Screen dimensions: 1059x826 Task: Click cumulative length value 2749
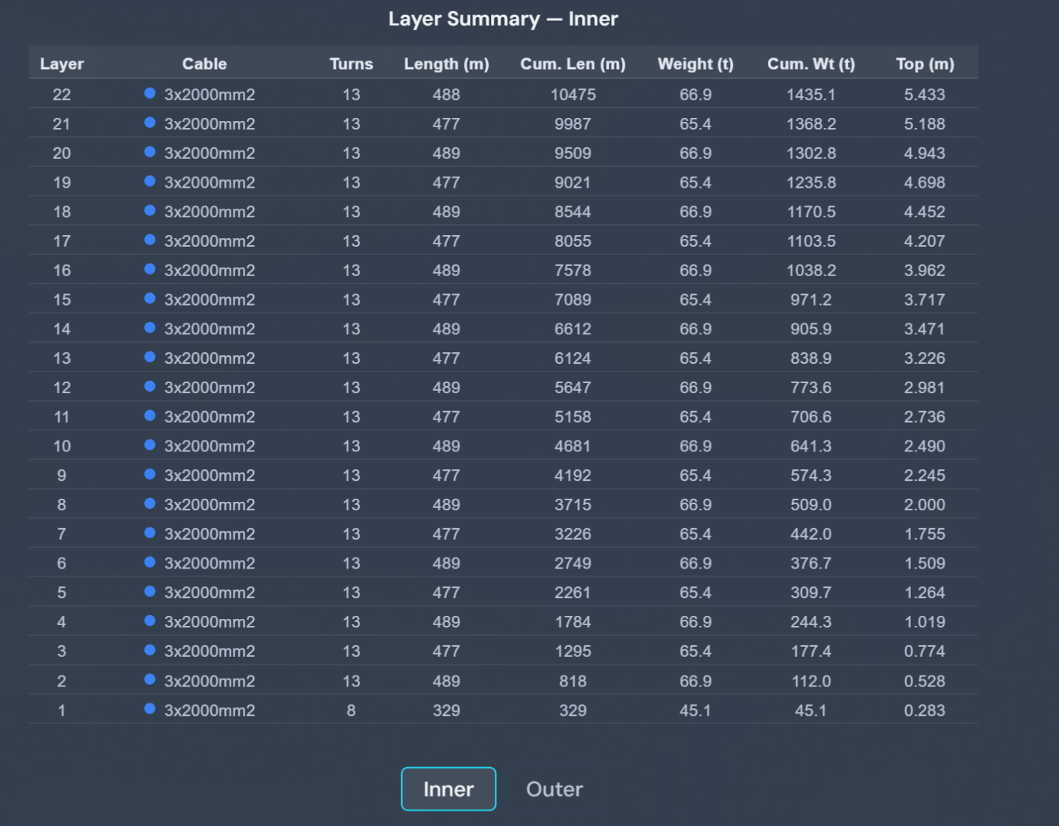(x=573, y=563)
